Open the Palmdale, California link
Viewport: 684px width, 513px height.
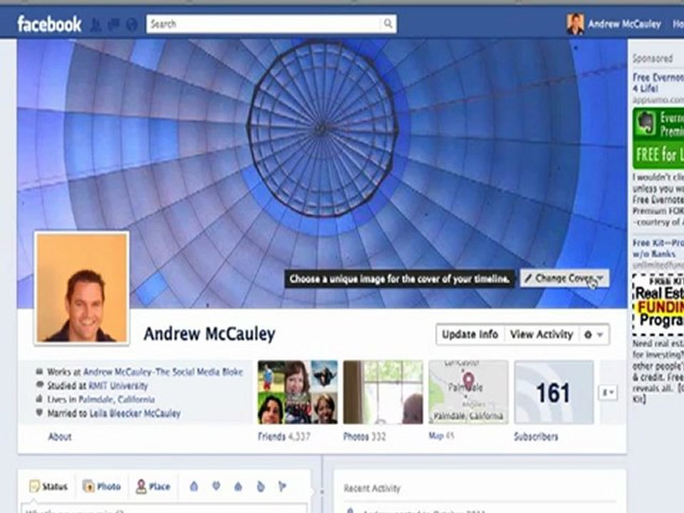116,400
